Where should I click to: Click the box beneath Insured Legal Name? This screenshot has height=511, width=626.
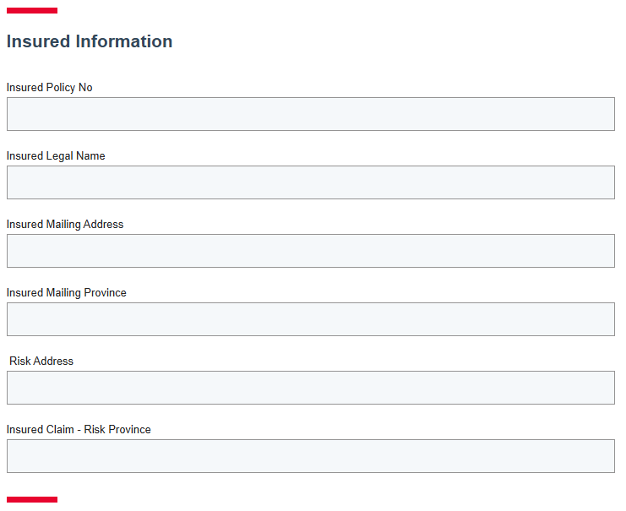click(x=310, y=182)
